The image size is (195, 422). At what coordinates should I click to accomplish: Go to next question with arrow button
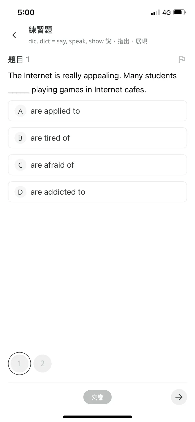[x=179, y=397]
